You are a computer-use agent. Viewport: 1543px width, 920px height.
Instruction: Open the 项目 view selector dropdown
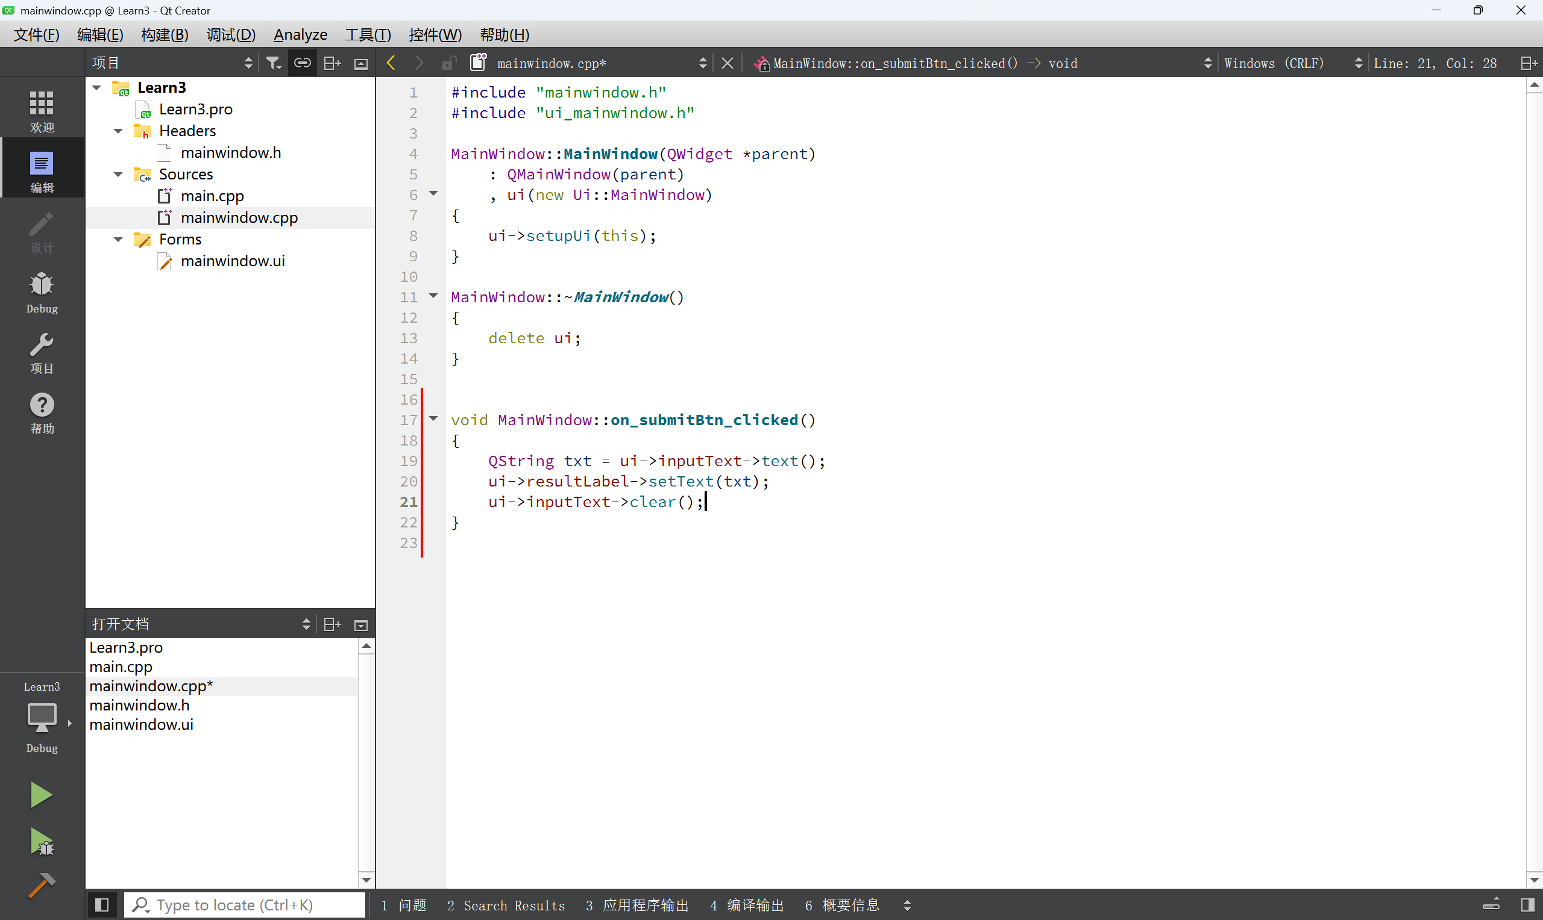pyautogui.click(x=172, y=63)
